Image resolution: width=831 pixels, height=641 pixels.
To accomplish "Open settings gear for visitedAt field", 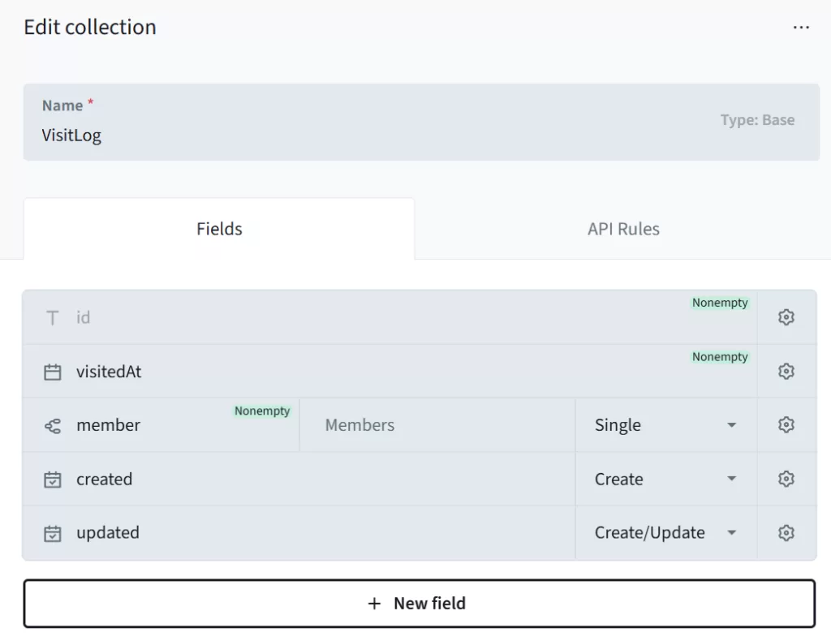I will tap(786, 371).
